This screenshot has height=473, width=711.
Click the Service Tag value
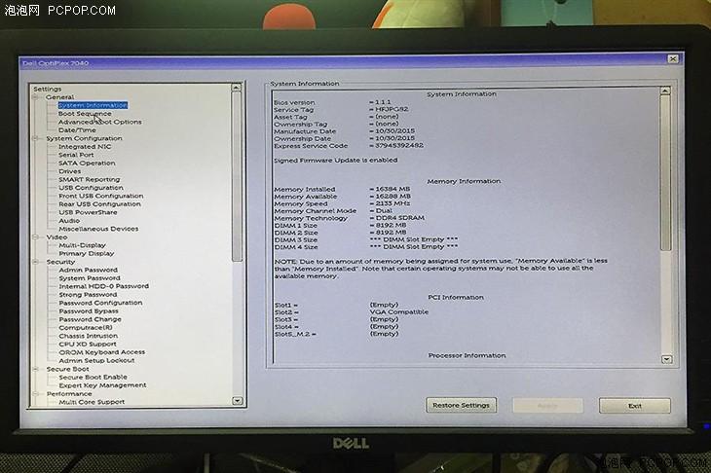[x=392, y=109]
